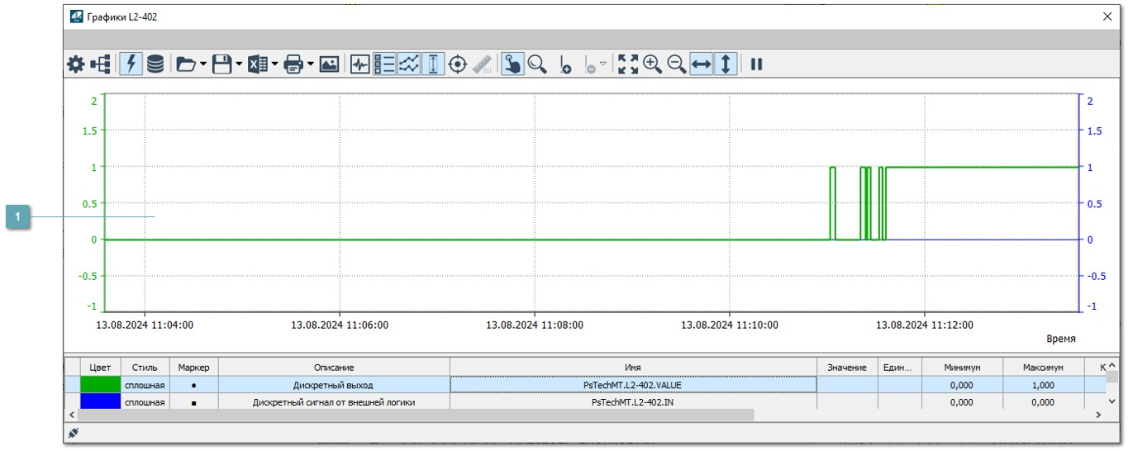Pause the graph updating
The image size is (1128, 451).
click(x=756, y=64)
